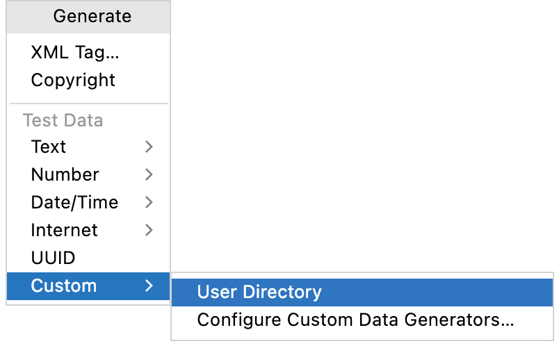Image resolution: width=559 pixels, height=346 pixels.
Task: Expand the chevron arrow beside Internet
Action: pyautogui.click(x=149, y=230)
